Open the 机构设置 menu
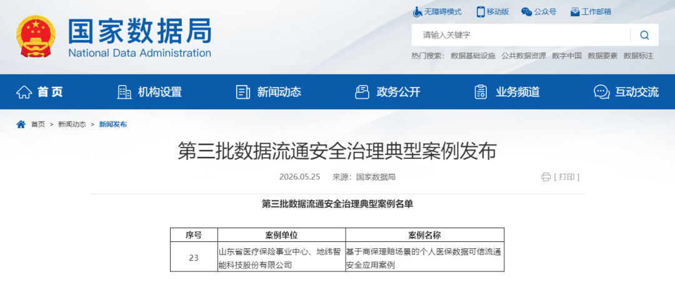The width and height of the screenshot is (675, 287). tap(160, 92)
